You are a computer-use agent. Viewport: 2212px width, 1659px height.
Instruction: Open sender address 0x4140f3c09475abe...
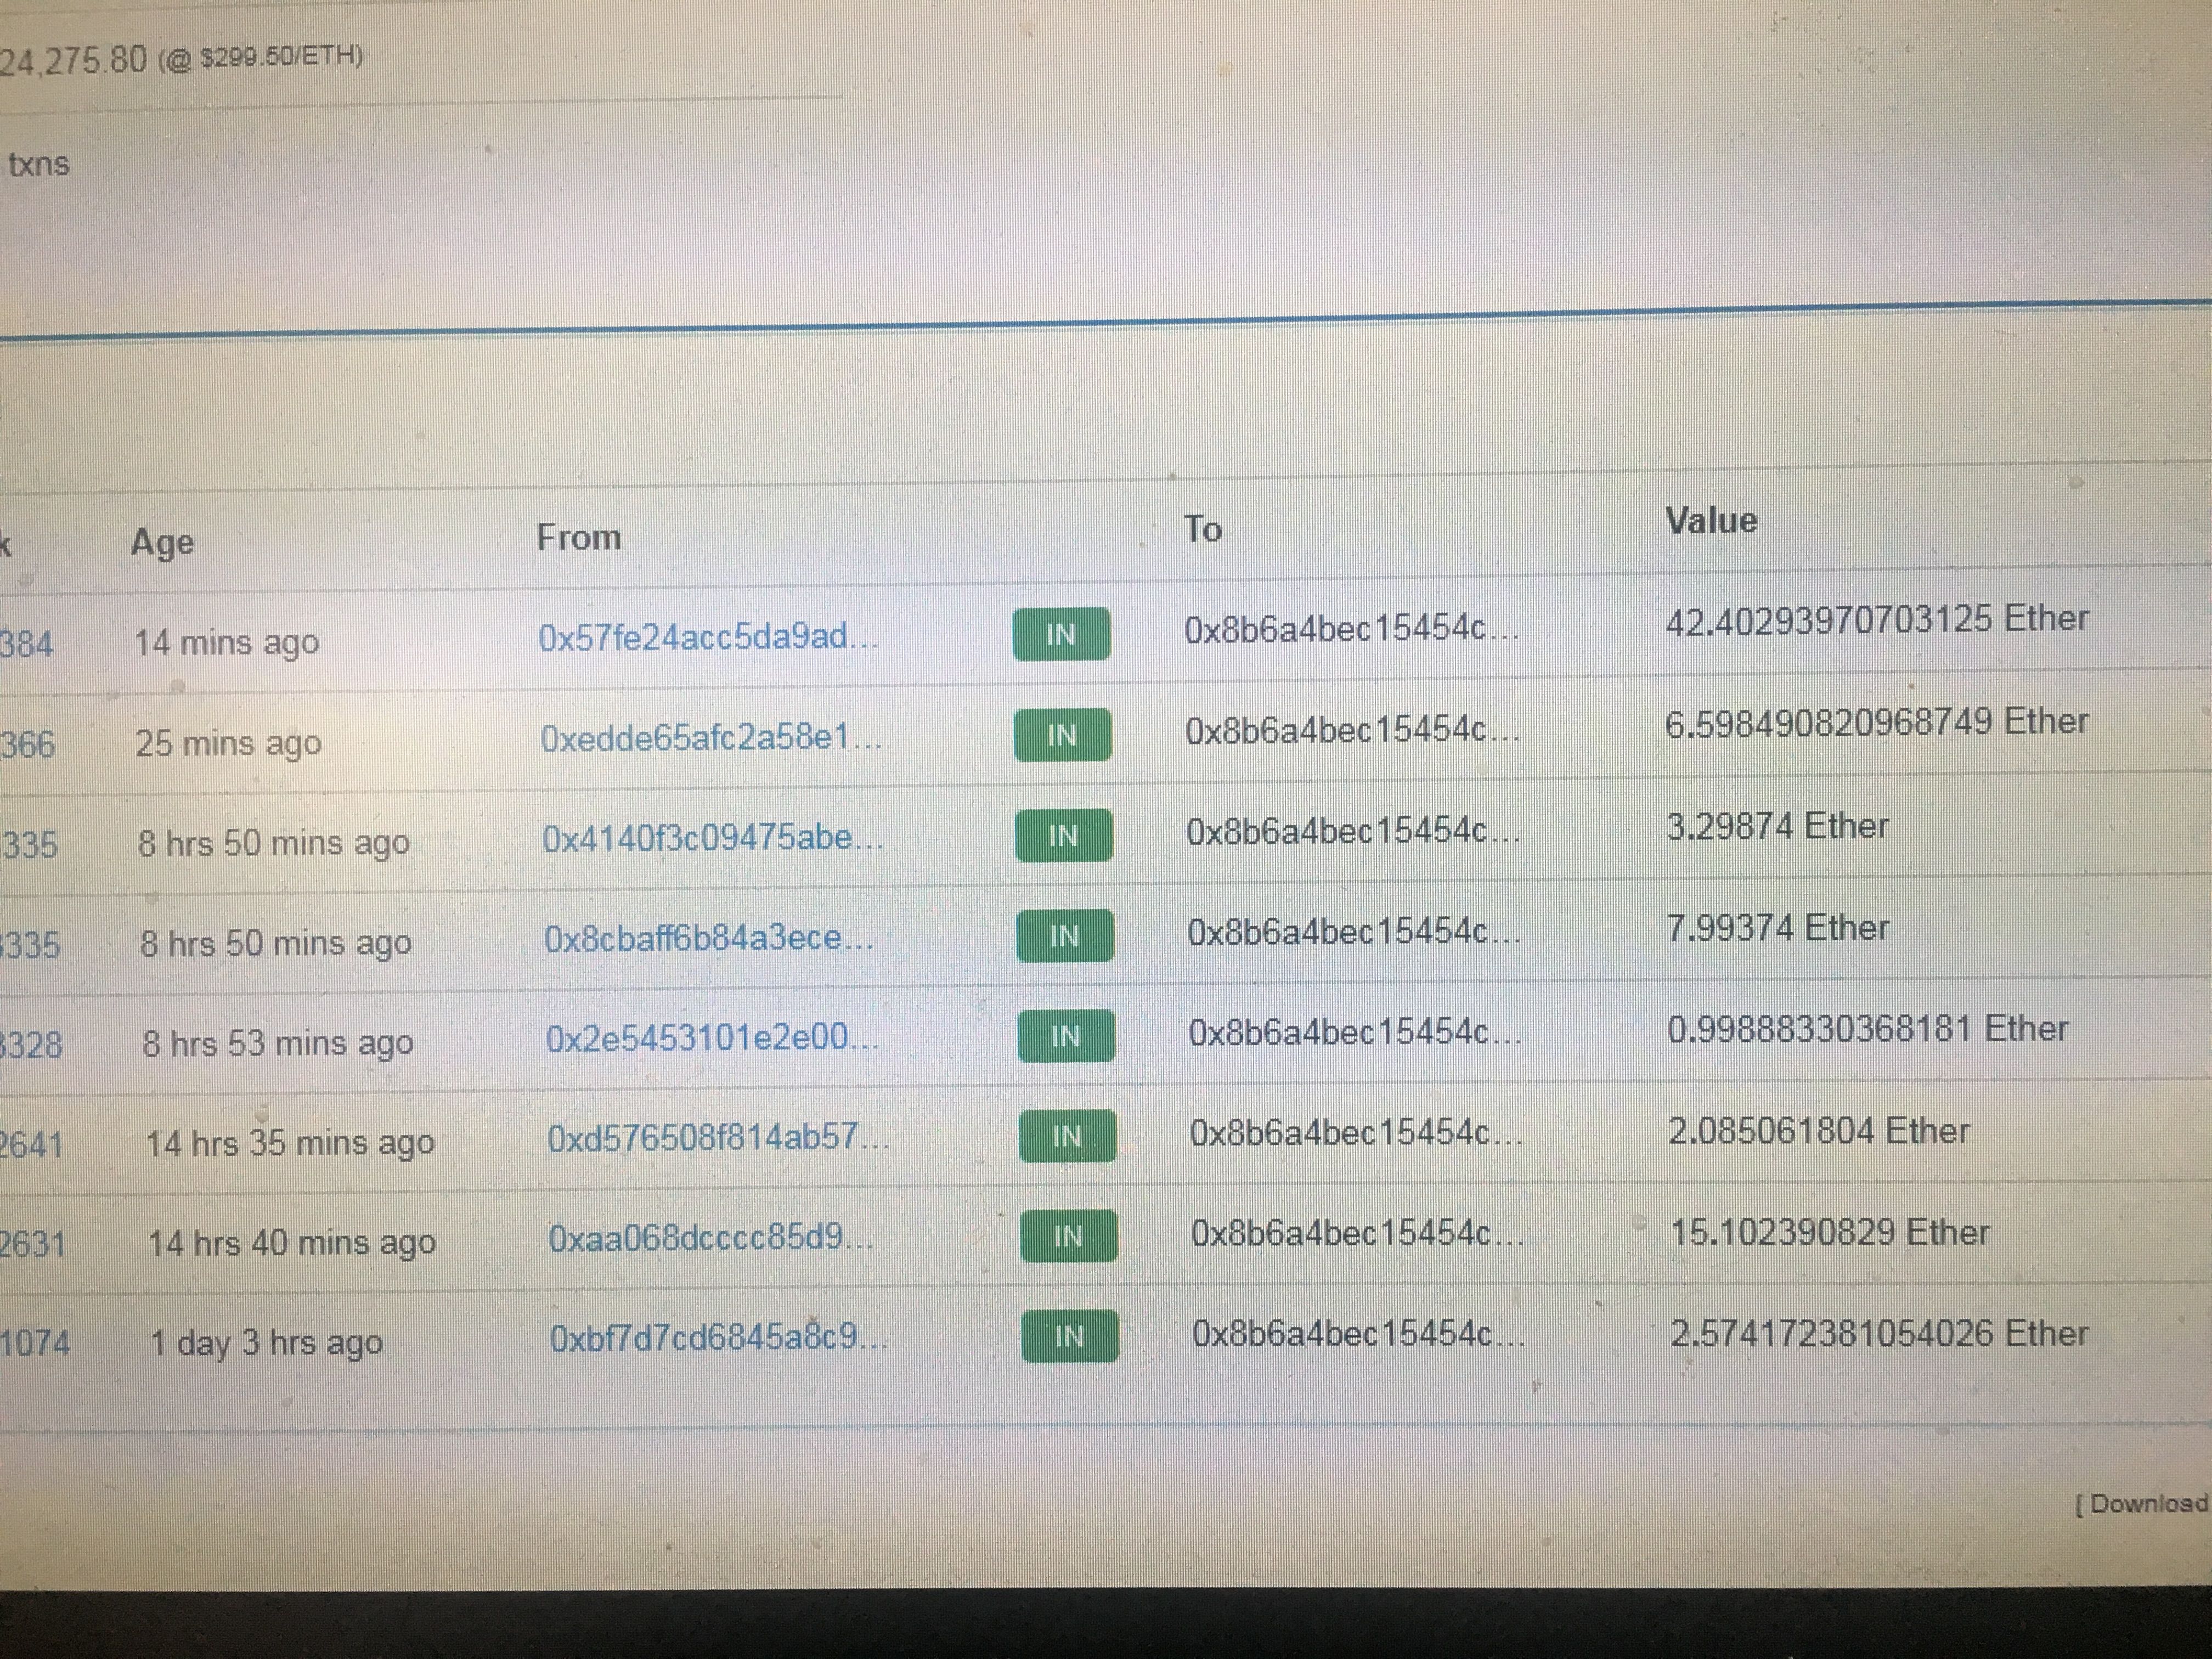pos(712,837)
